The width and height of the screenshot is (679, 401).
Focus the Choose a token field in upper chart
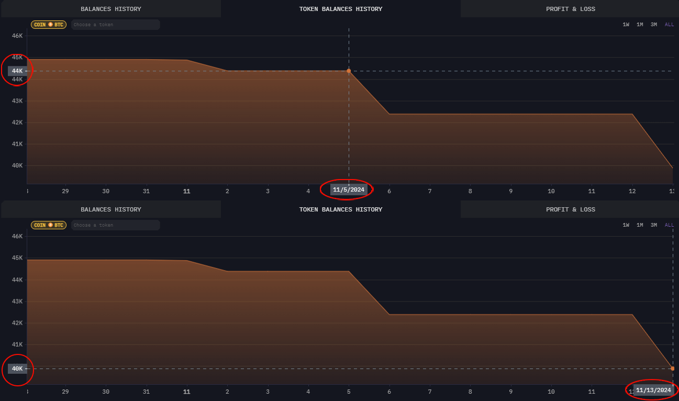(x=116, y=25)
